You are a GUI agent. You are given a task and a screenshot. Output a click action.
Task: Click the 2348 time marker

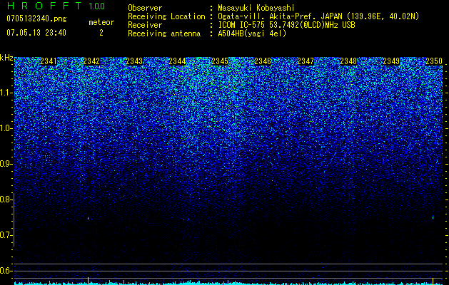point(348,61)
